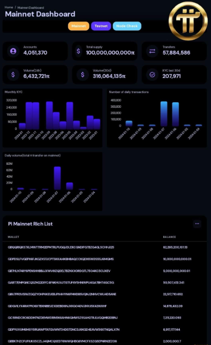Click the 24h volume value 6,432,721π
Viewport: 211px width, 345px height.
point(36,76)
